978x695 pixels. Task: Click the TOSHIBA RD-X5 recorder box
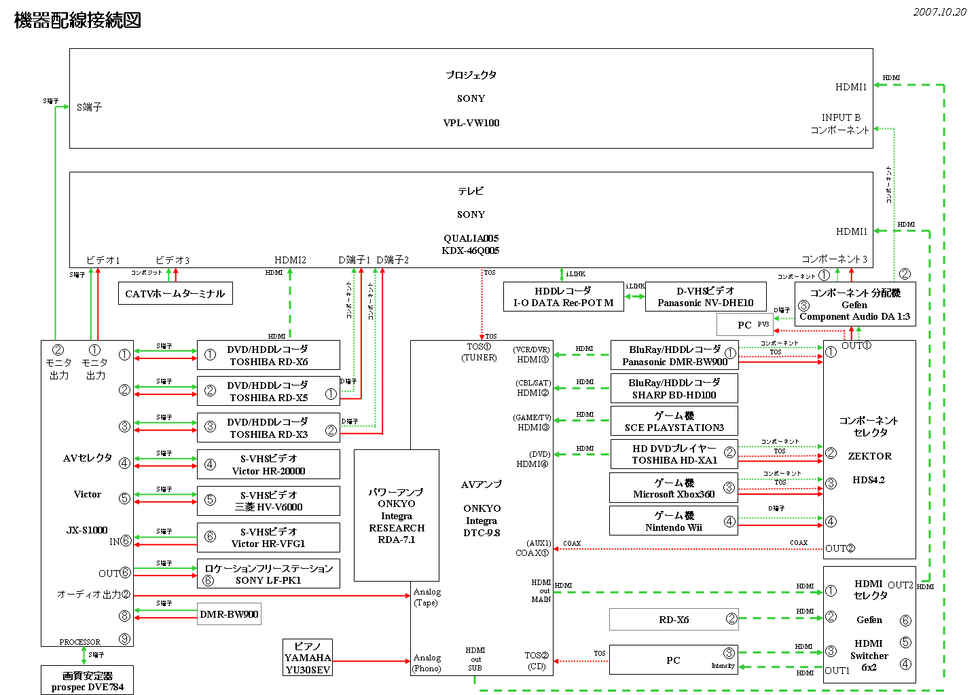[268, 391]
